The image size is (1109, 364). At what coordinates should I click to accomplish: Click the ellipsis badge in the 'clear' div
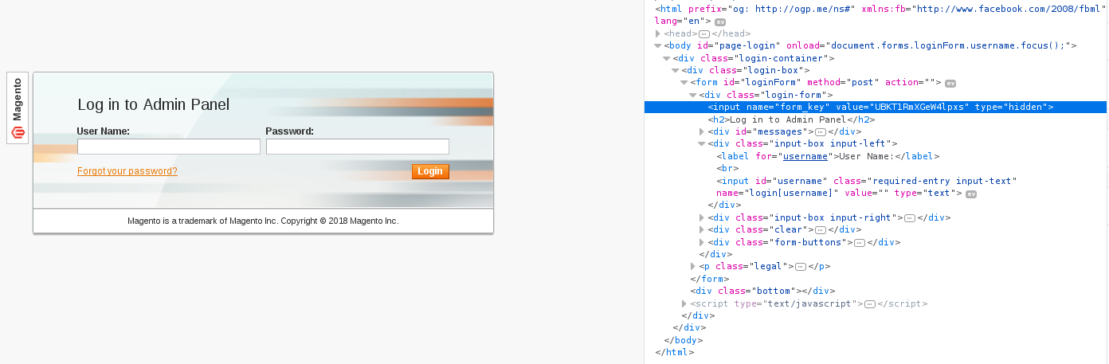tap(821, 229)
